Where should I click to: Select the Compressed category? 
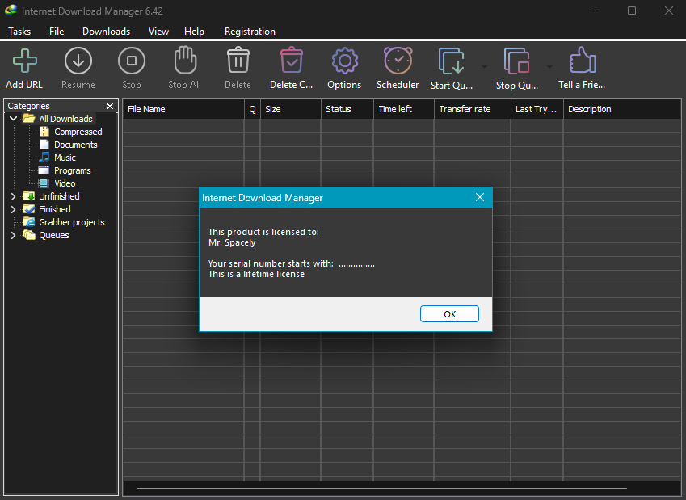pyautogui.click(x=78, y=132)
